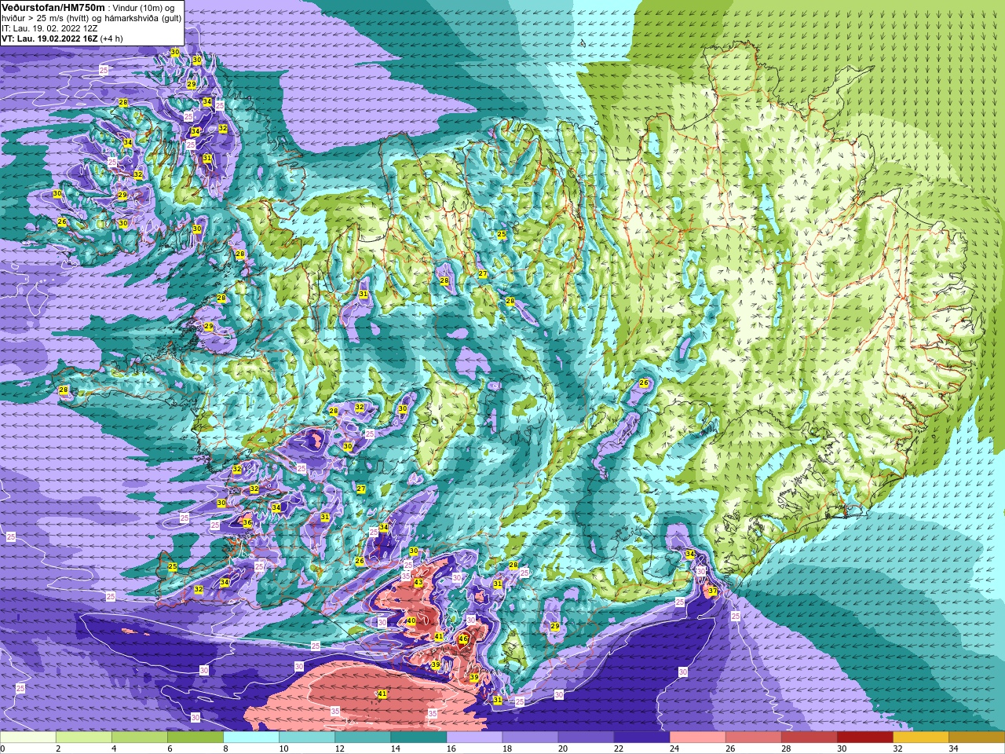Click the yellow gust label 37

pyautogui.click(x=713, y=591)
